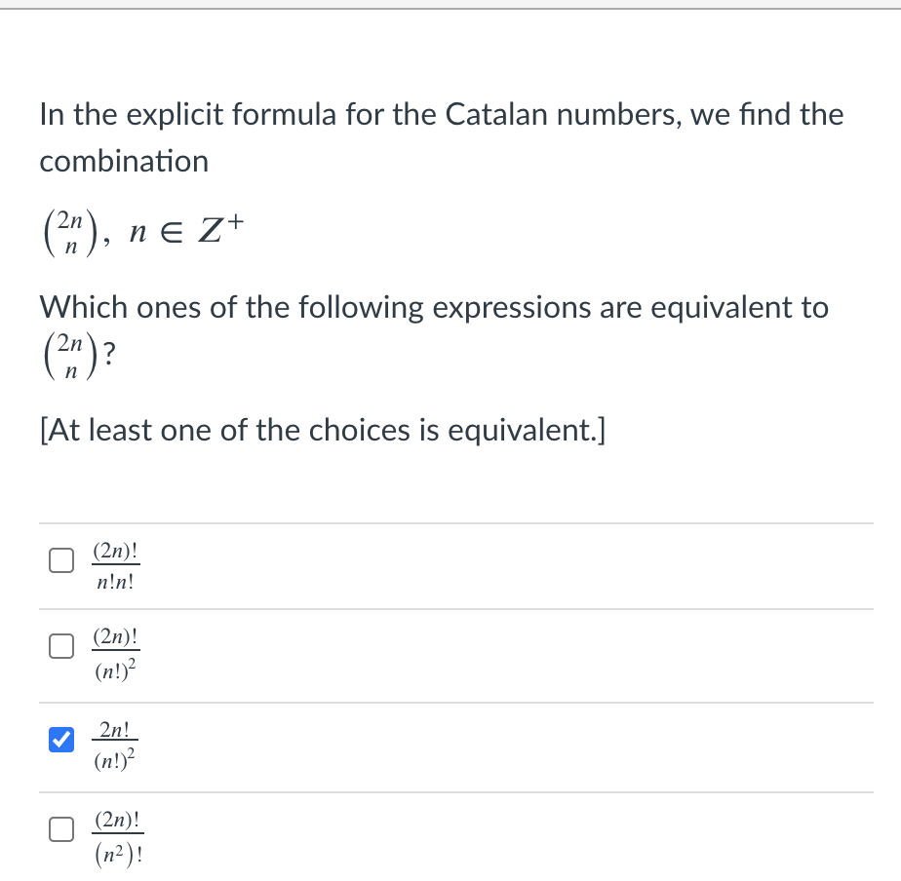Check the last answer option (2n)!/(n²)!
The image size is (901, 881).
click(x=61, y=829)
